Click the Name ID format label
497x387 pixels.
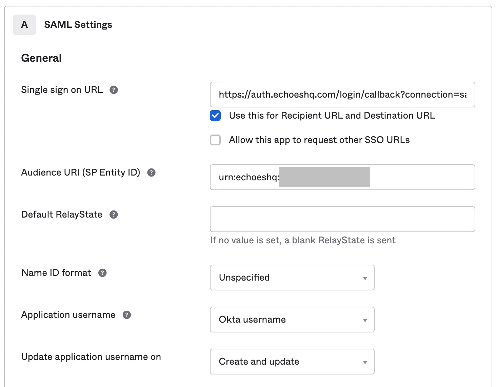click(x=56, y=273)
